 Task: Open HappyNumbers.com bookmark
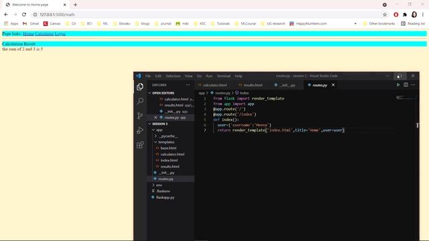point(308,23)
